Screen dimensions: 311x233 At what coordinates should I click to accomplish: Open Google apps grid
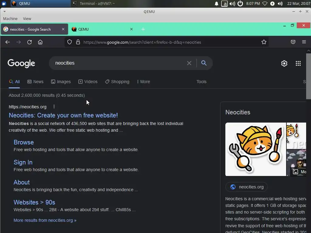[x=298, y=63]
